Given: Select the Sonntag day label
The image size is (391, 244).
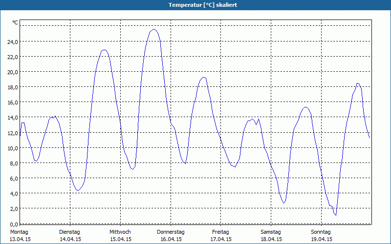Looking at the screenshot, I should click(321, 232).
